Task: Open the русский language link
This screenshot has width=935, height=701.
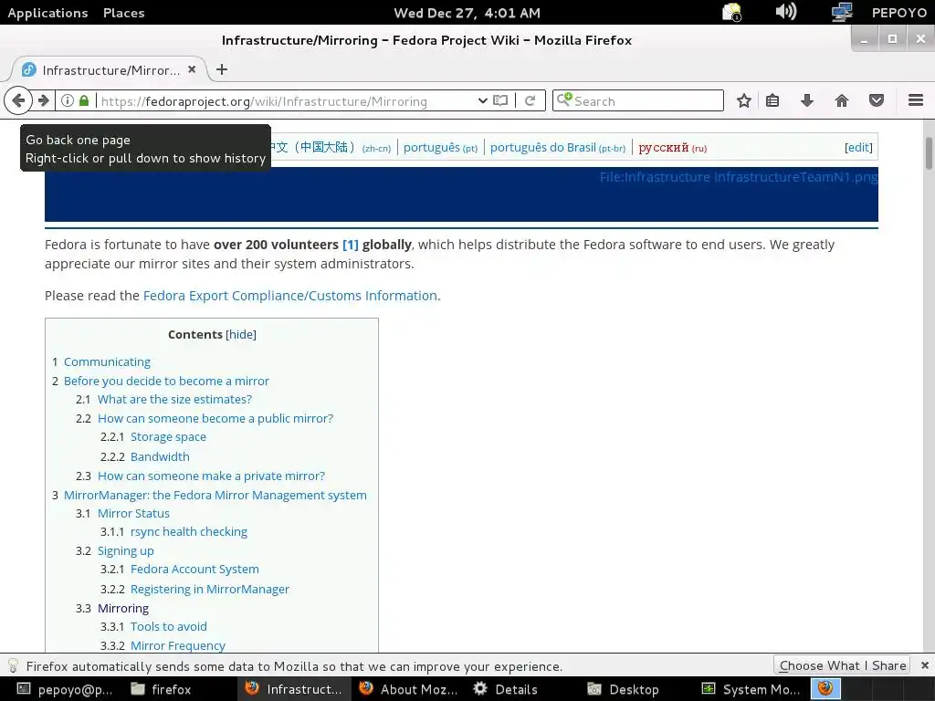Action: (673, 147)
